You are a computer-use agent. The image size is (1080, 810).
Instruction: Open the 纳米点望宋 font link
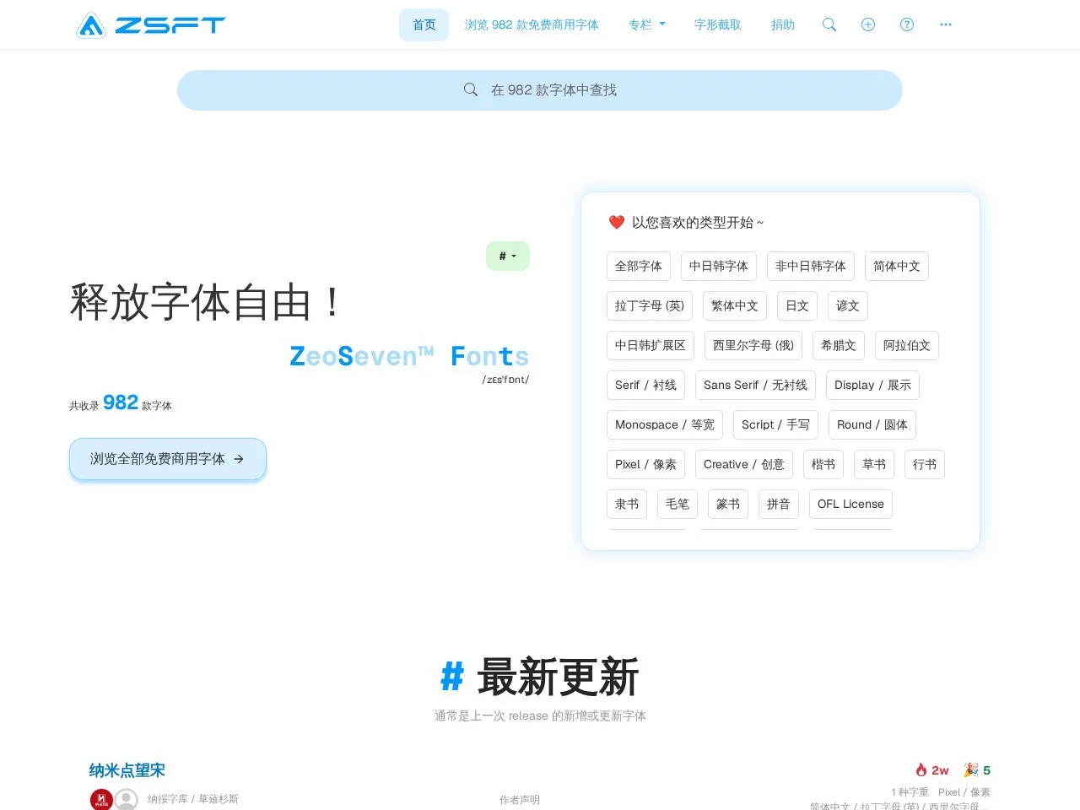tap(127, 770)
